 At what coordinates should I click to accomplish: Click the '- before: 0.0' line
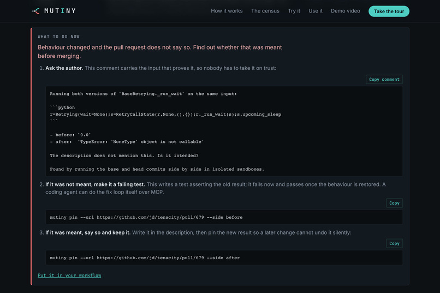70,135
